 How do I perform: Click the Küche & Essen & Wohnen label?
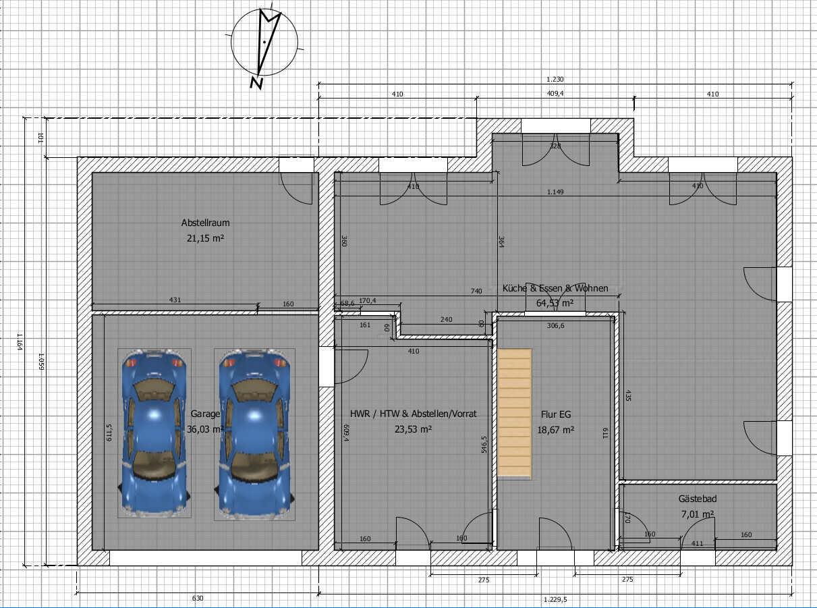(x=555, y=288)
